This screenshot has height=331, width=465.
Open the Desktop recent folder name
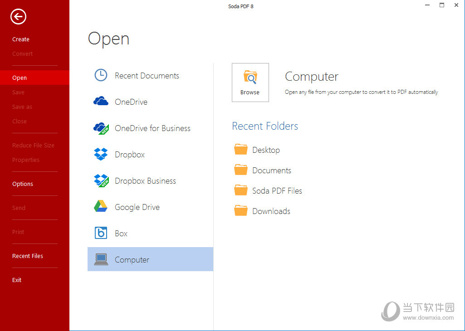click(x=266, y=150)
